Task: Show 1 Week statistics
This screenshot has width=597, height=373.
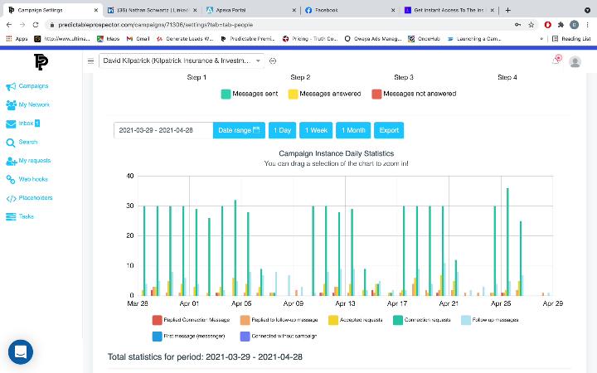Action: tap(316, 130)
